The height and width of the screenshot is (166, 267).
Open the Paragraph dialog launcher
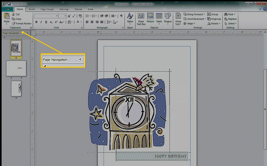123,28
